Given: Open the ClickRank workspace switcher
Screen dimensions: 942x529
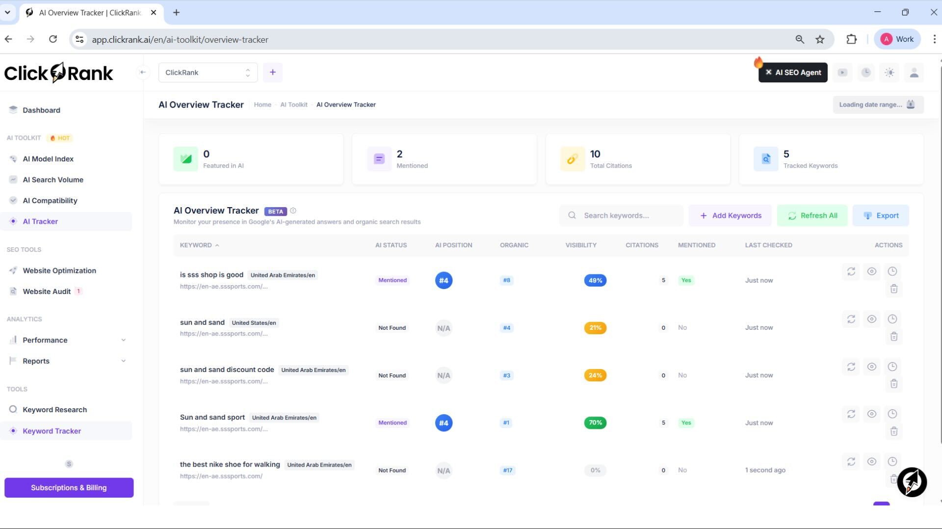Looking at the screenshot, I should pos(208,72).
